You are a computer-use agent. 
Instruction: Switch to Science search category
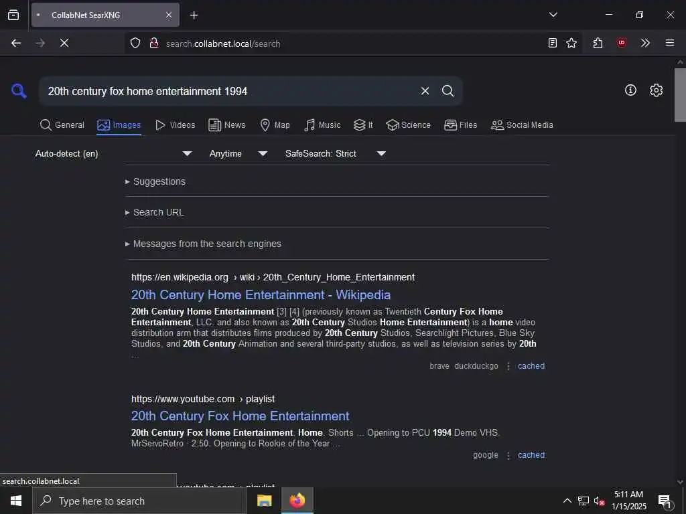click(408, 125)
